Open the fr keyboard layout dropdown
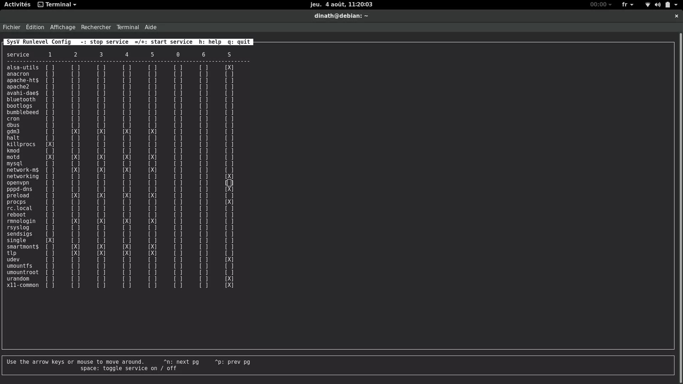The image size is (683, 384). (x=627, y=4)
